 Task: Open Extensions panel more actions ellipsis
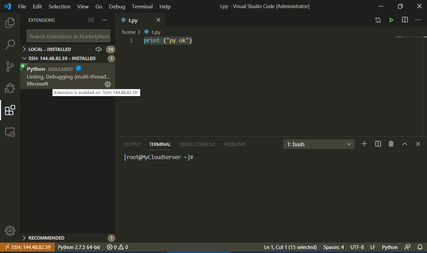point(105,20)
